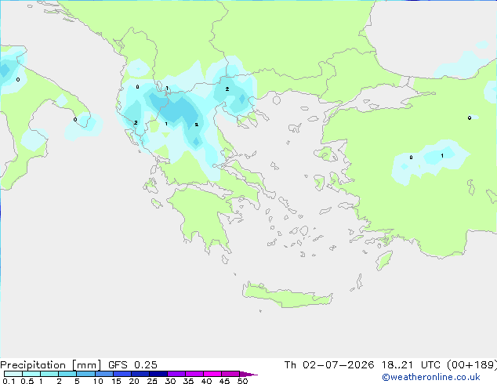The height and width of the screenshot is (384, 497).
Task: Click the "Th 02-07-2026" date text
Action: 329,365
